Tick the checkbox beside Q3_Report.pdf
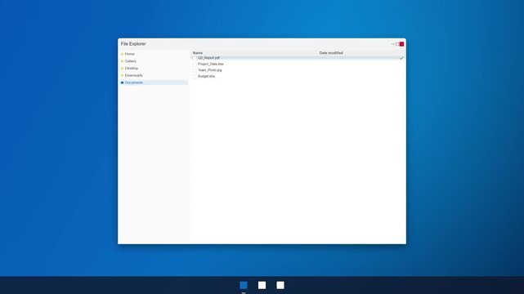 pyautogui.click(x=195, y=58)
